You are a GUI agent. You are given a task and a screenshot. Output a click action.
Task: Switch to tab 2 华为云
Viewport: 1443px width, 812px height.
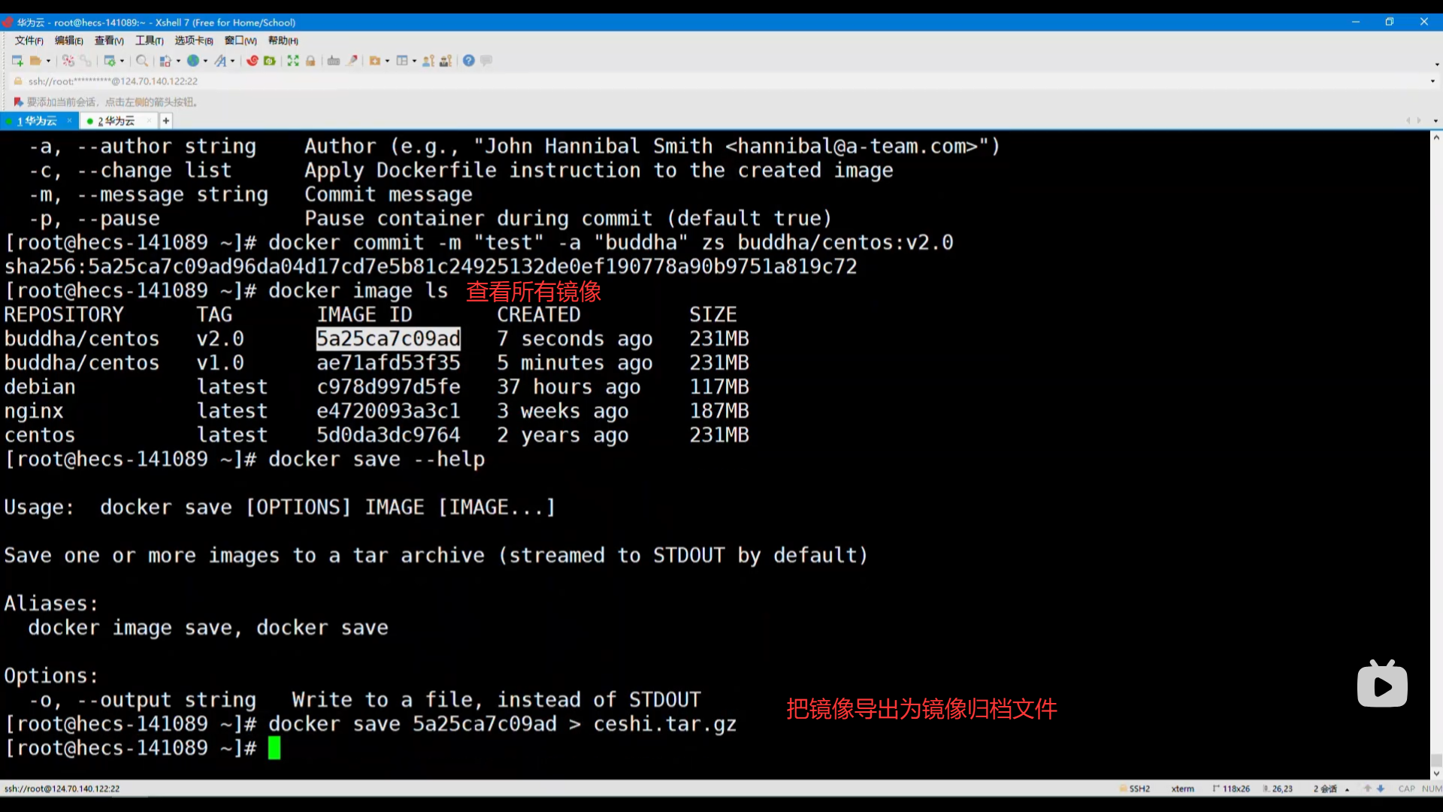[x=116, y=121]
